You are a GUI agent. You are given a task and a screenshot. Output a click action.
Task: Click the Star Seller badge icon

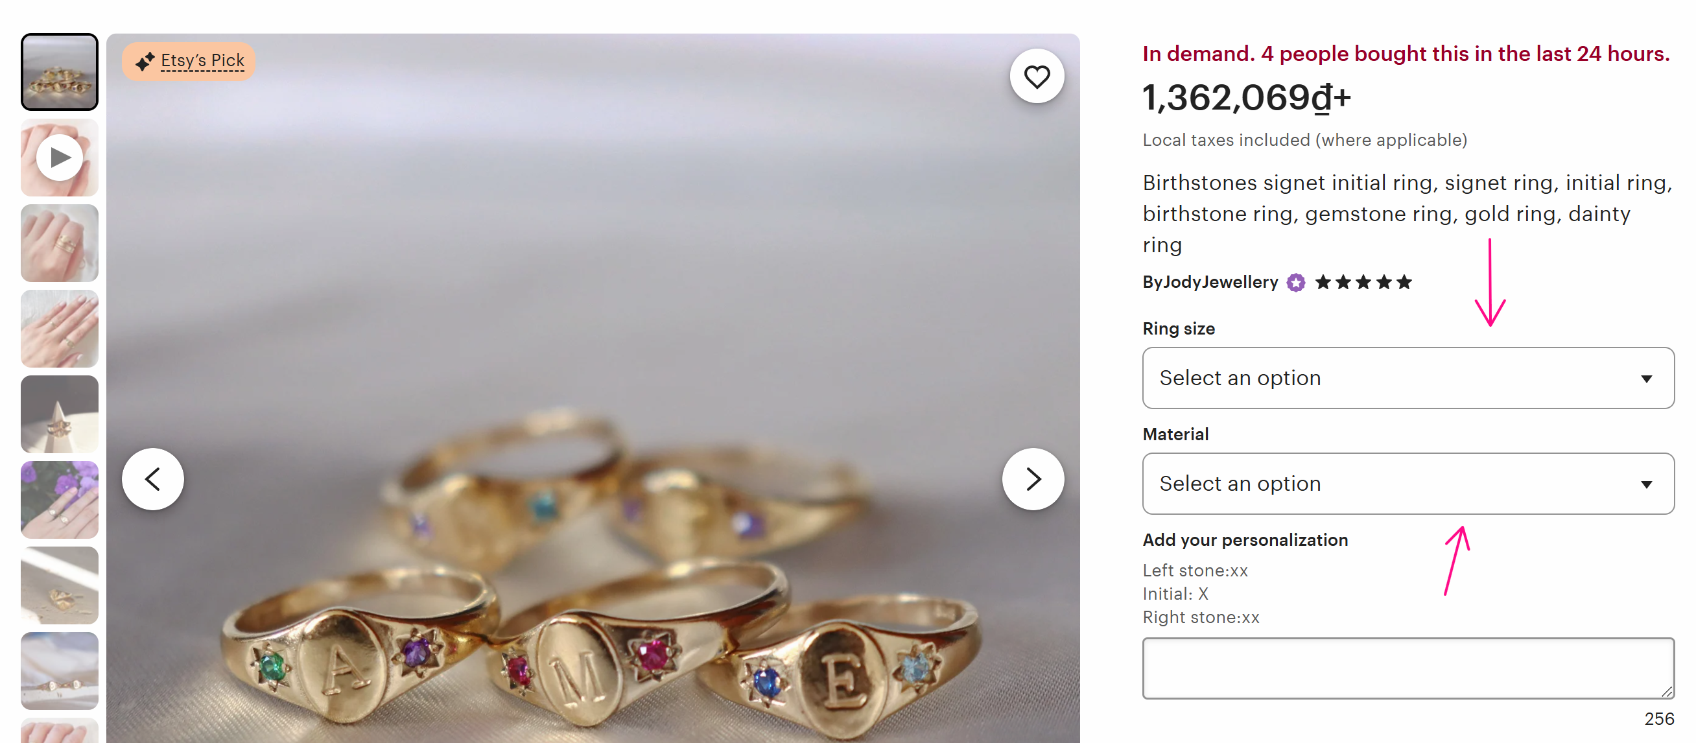1296,283
